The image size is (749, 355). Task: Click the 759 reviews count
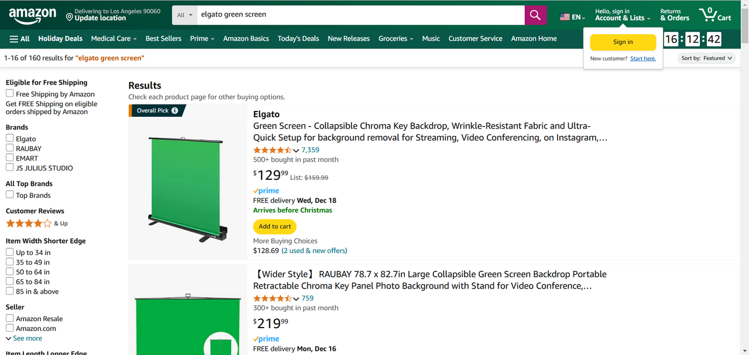307,298
